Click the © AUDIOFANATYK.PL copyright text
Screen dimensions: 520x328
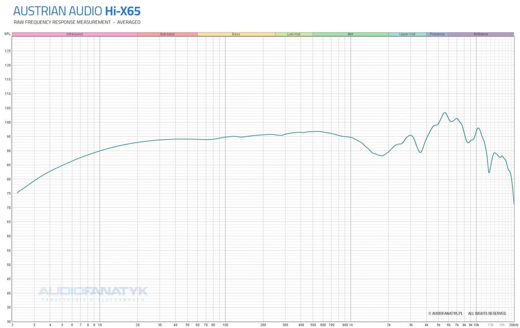pyautogui.click(x=446, y=314)
